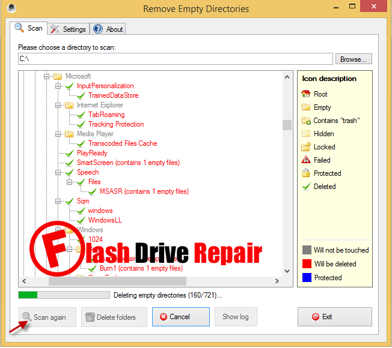Screen dimensions: 392x348
Task: Click the Failed warning legend icon
Action: coord(306,160)
